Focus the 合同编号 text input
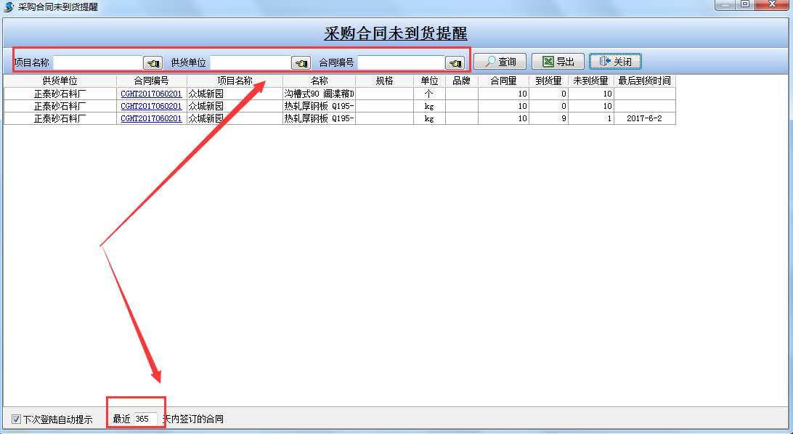The width and height of the screenshot is (793, 434). [400, 63]
